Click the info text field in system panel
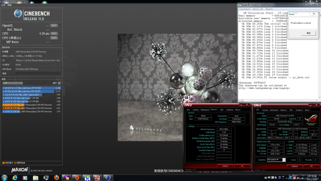This screenshot has width=321, height=181. pyautogui.click(x=38, y=73)
